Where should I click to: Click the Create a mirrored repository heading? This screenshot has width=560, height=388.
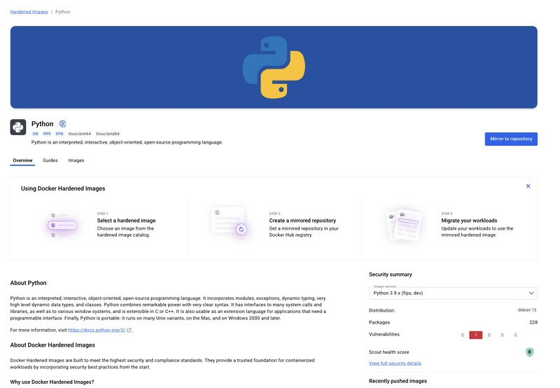tap(302, 221)
